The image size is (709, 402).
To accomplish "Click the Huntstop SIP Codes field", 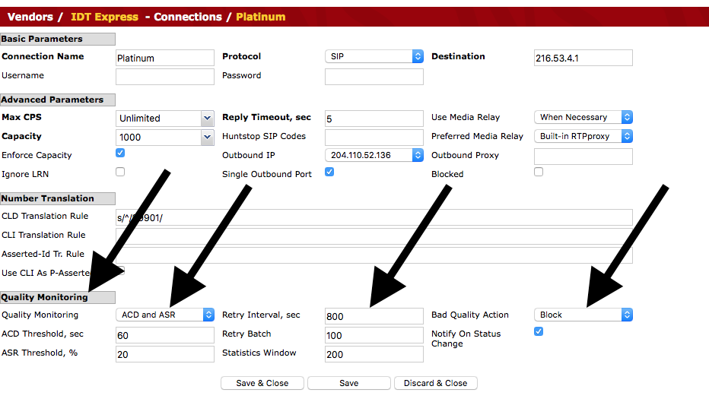I will coord(374,138).
